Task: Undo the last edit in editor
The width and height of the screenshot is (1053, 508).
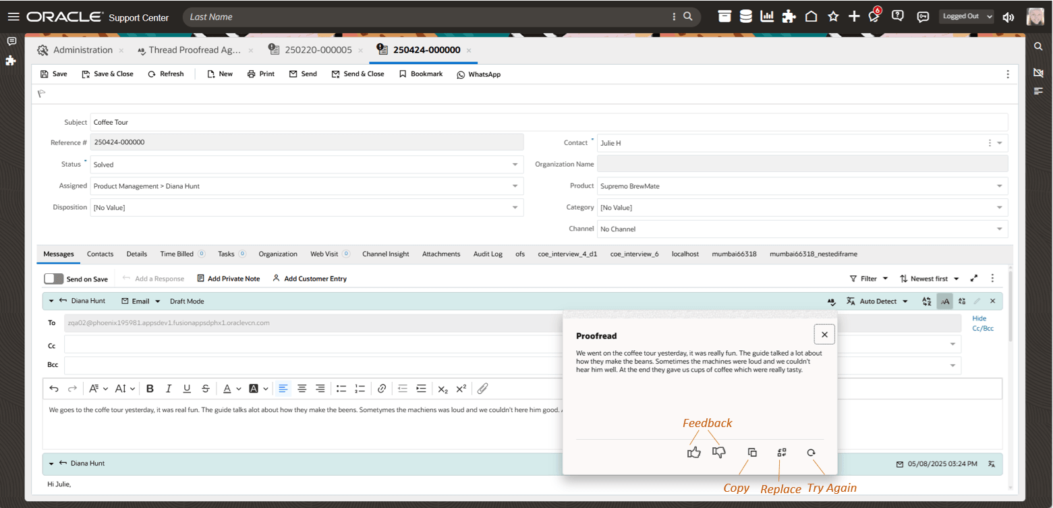Action: point(54,389)
